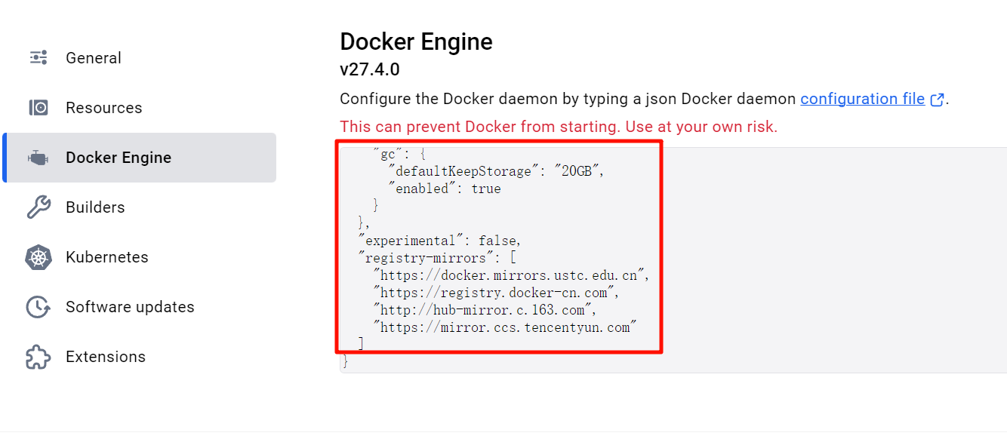The height and width of the screenshot is (445, 1007).
Task: Click the General settings sliders icon
Action: (x=38, y=57)
